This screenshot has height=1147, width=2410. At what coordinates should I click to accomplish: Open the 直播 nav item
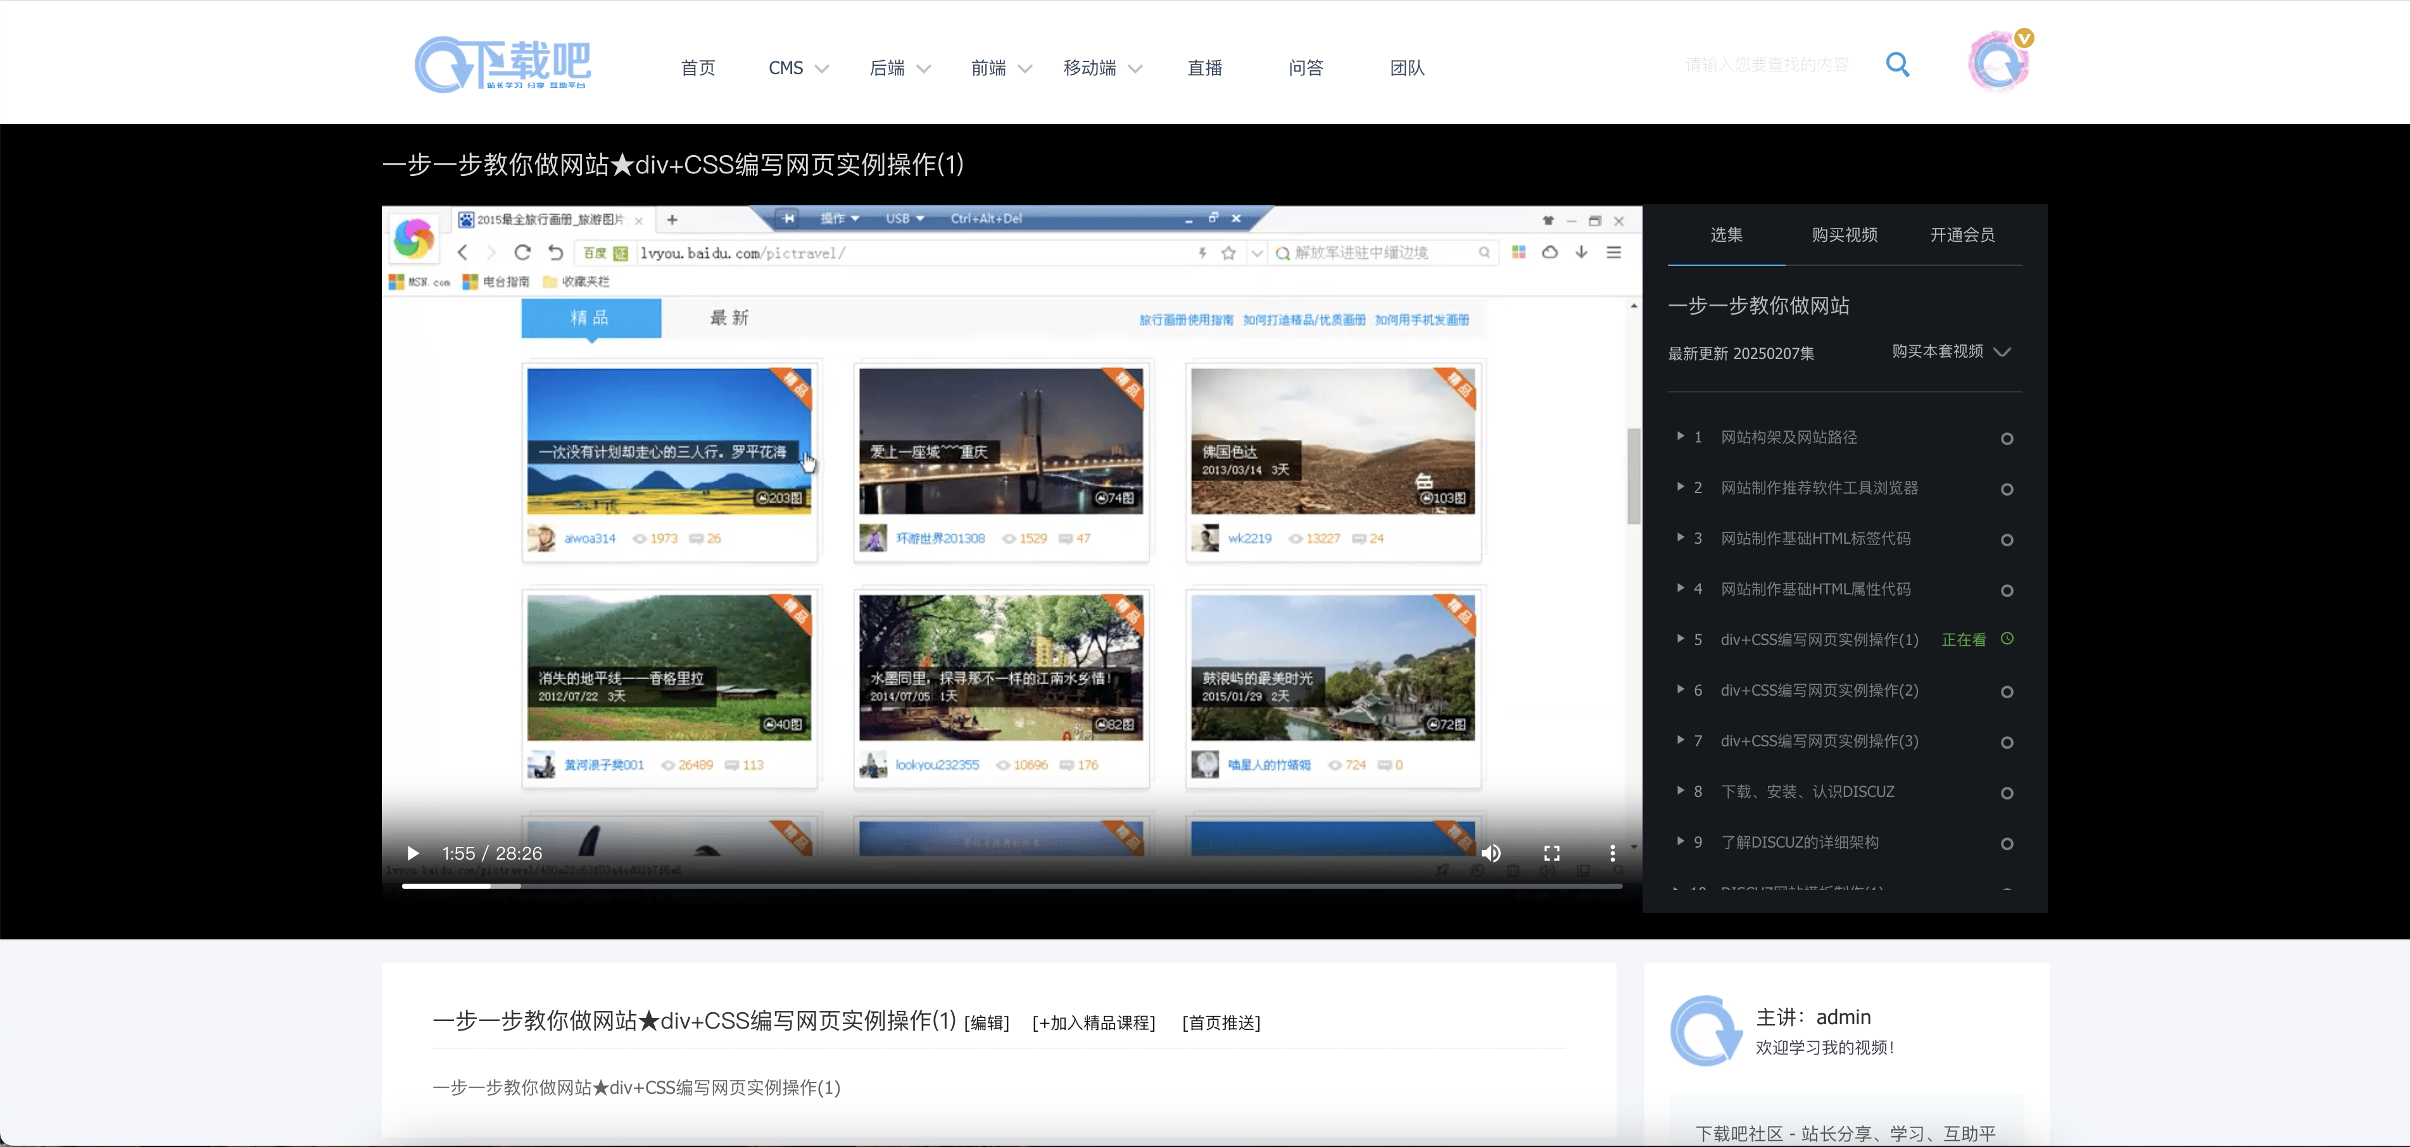[x=1204, y=68]
